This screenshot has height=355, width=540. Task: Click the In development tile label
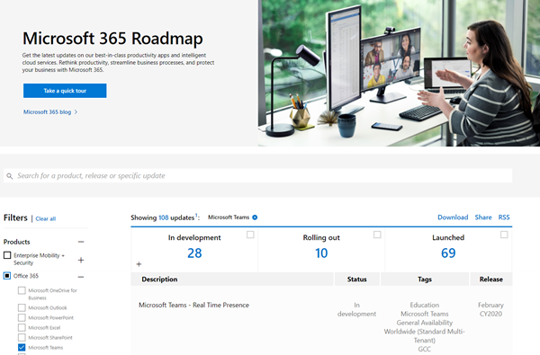pos(194,237)
